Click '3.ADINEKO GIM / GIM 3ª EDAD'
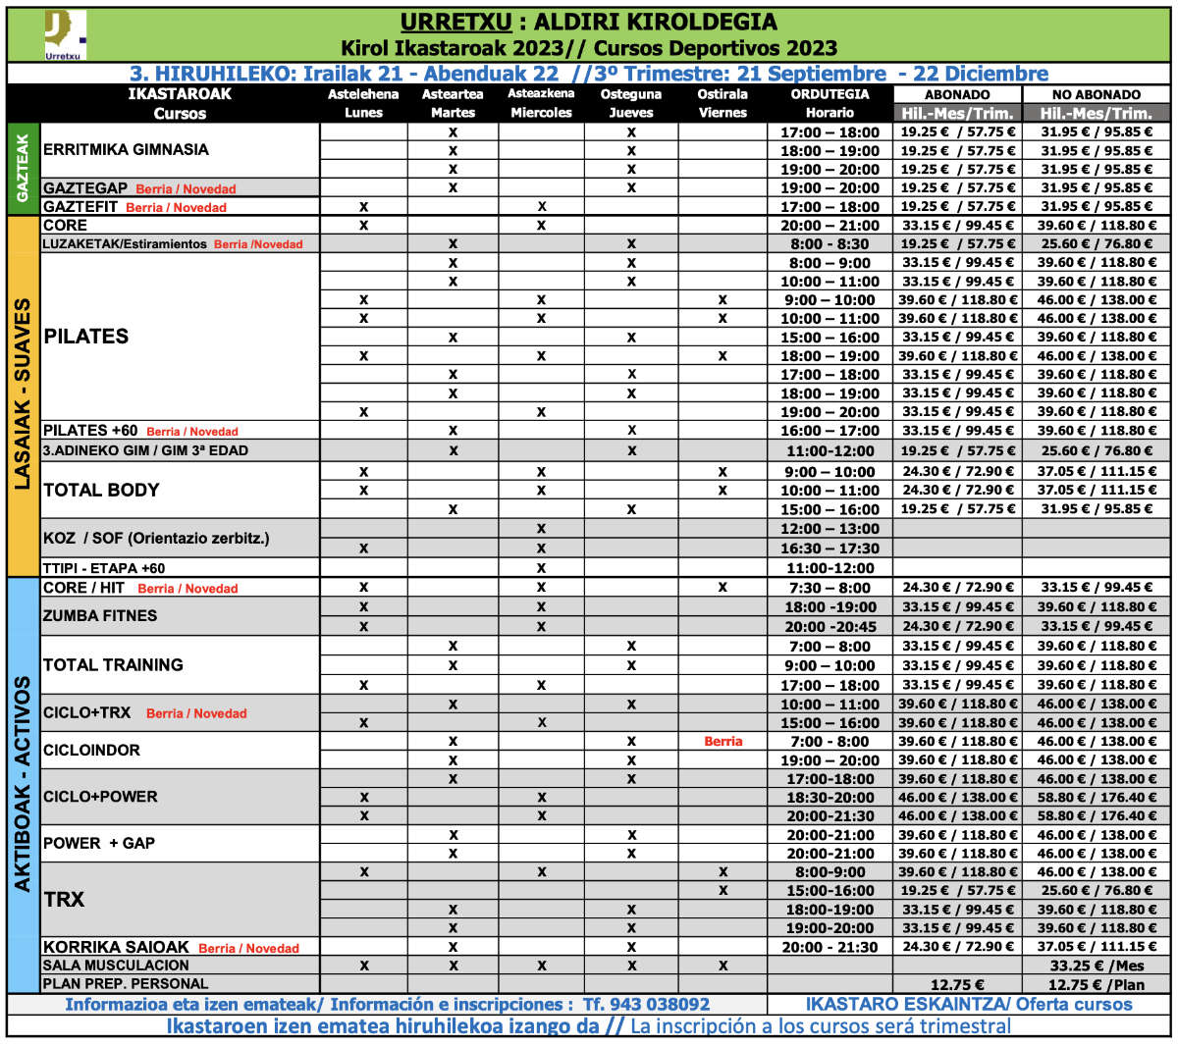The width and height of the screenshot is (1178, 1046). [x=145, y=450]
